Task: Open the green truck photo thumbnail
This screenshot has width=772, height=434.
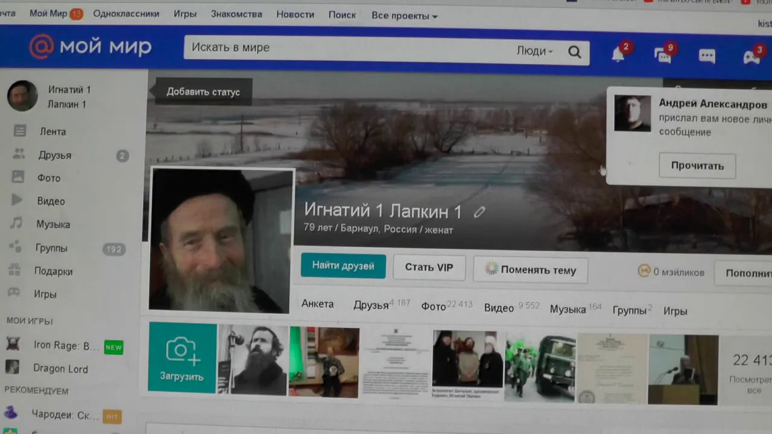Action: click(540, 367)
